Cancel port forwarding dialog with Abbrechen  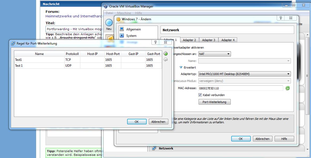coord(158,122)
